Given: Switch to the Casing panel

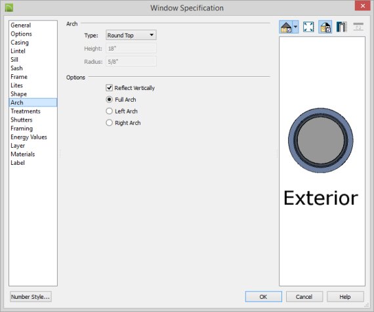Looking at the screenshot, I should [x=20, y=43].
